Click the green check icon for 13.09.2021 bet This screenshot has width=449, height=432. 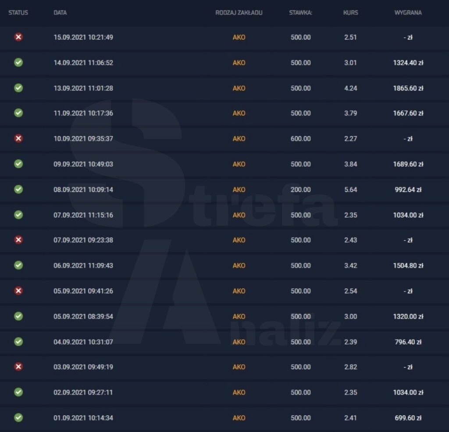pos(18,88)
